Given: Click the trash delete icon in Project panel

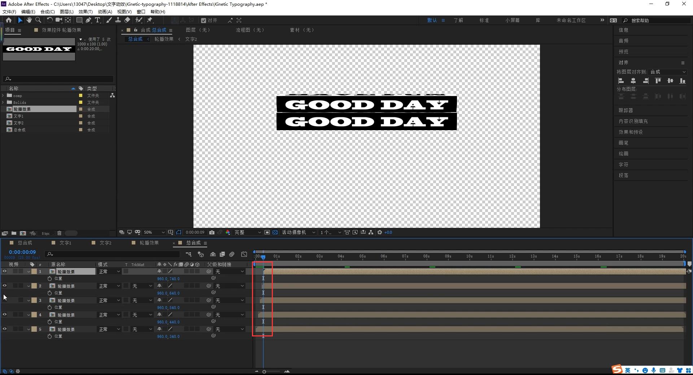Looking at the screenshot, I should [60, 233].
